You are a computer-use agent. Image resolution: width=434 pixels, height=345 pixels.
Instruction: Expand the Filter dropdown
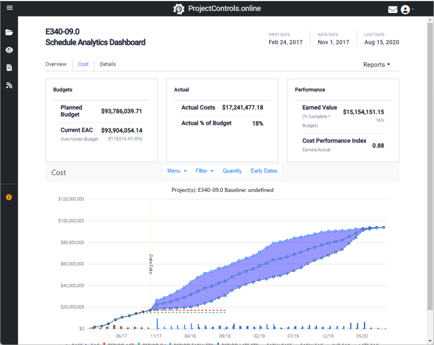[x=204, y=171]
